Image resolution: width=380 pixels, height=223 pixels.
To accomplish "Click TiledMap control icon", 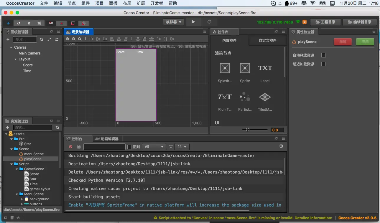I will click(265, 97).
